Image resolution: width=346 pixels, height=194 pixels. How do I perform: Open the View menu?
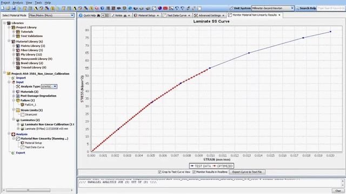29,3
